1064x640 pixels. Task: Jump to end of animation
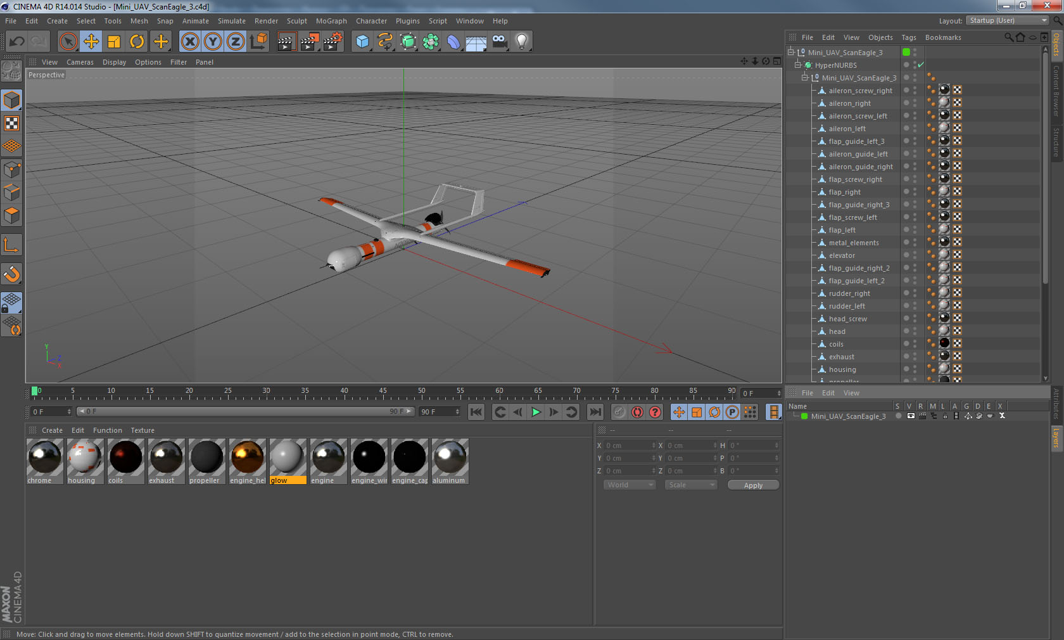(595, 412)
